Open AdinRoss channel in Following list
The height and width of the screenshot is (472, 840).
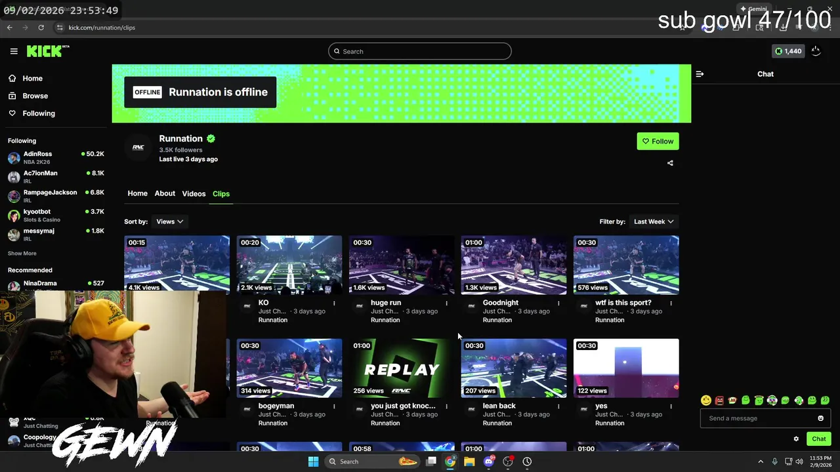[56, 157]
